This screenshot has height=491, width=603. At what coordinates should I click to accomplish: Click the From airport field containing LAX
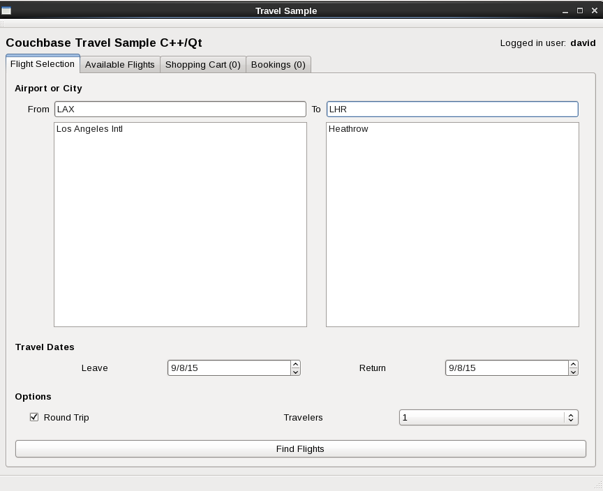[x=180, y=109]
